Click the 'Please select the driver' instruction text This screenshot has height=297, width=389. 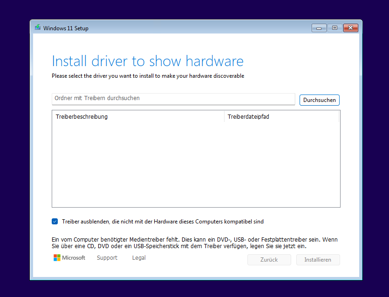tap(148, 76)
